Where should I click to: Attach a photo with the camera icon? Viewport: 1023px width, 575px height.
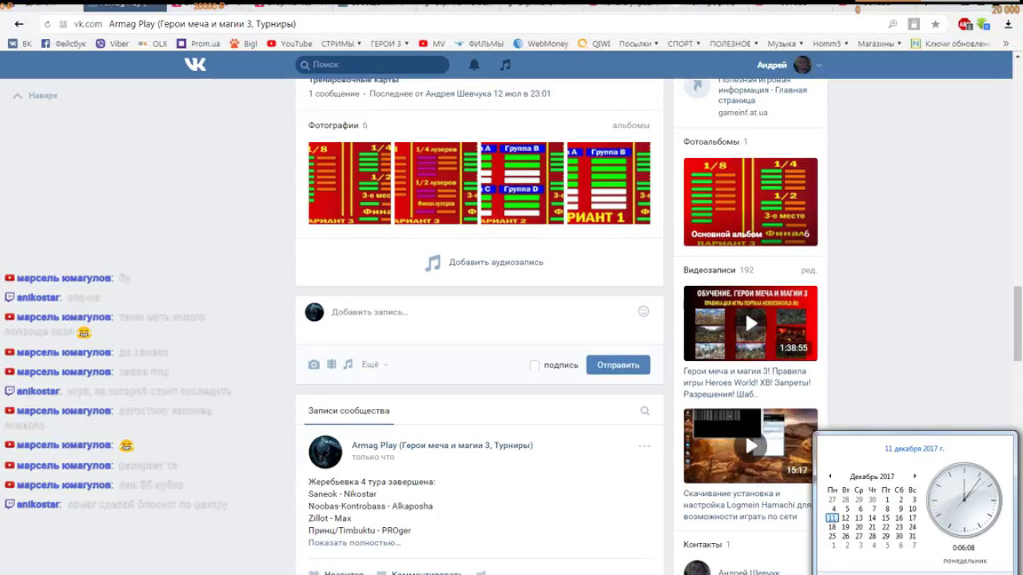pyautogui.click(x=314, y=364)
